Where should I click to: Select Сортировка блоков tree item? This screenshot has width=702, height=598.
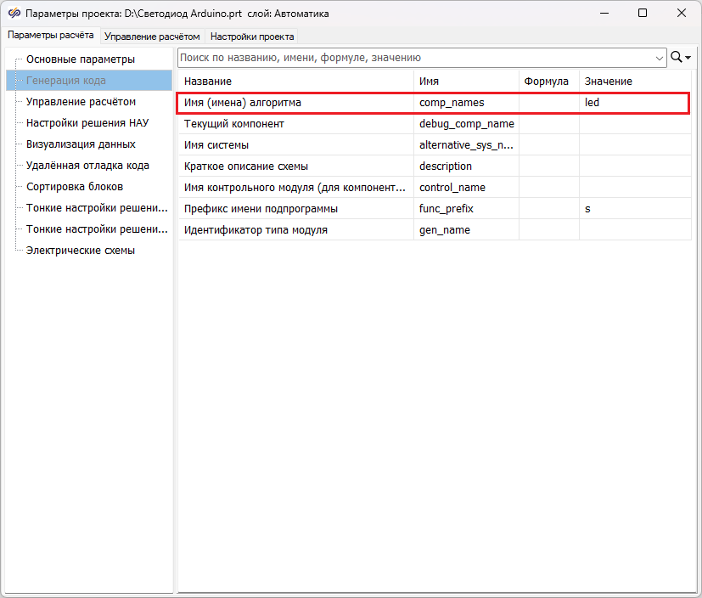pyautogui.click(x=75, y=187)
